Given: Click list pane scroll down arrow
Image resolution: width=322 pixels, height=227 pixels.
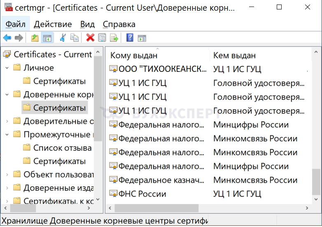Looking at the screenshot, I should [316, 199].
